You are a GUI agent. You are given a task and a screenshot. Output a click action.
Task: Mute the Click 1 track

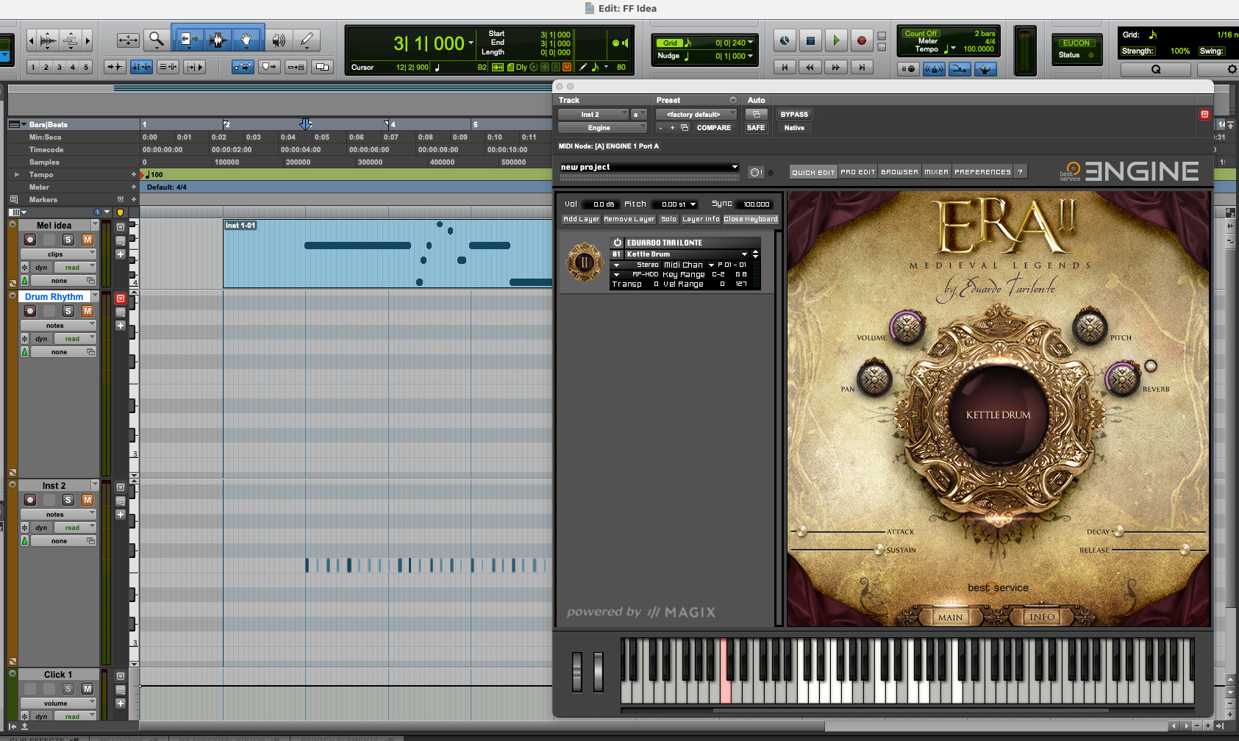click(87, 689)
